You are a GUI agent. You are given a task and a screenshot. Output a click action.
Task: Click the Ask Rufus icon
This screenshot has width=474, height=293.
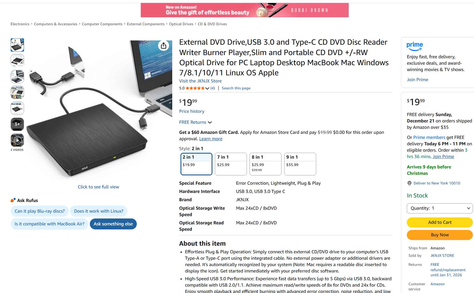(x=13, y=200)
